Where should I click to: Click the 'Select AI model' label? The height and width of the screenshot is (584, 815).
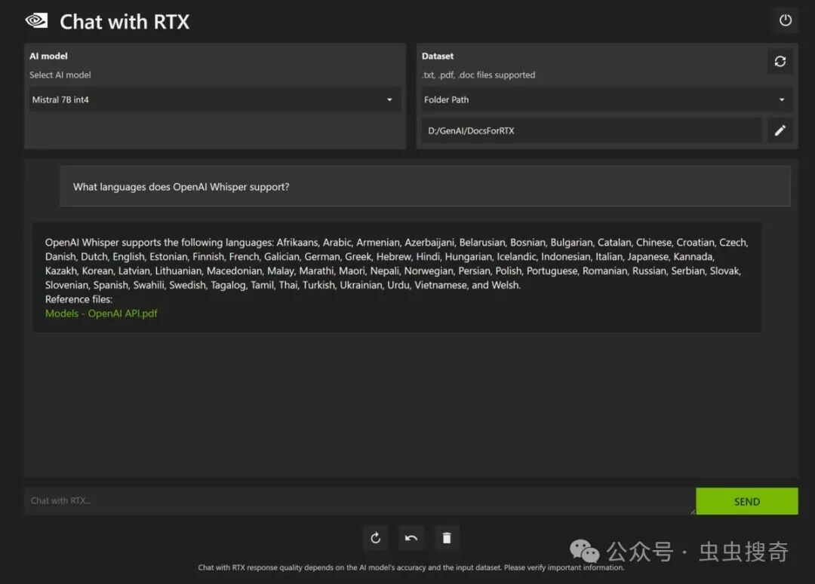(x=60, y=75)
